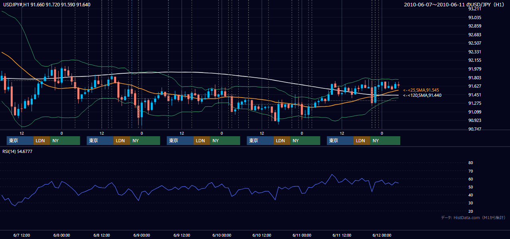This screenshot has width=510, height=239.
Task: Click the 92.507 price axis value
Action: (x=474, y=43)
